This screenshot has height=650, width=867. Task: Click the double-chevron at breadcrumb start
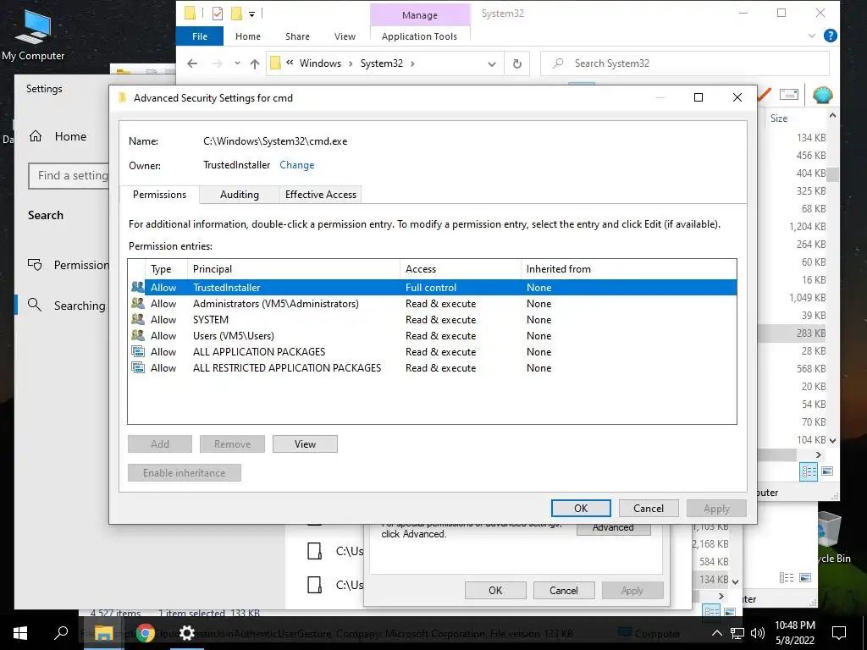click(x=290, y=63)
